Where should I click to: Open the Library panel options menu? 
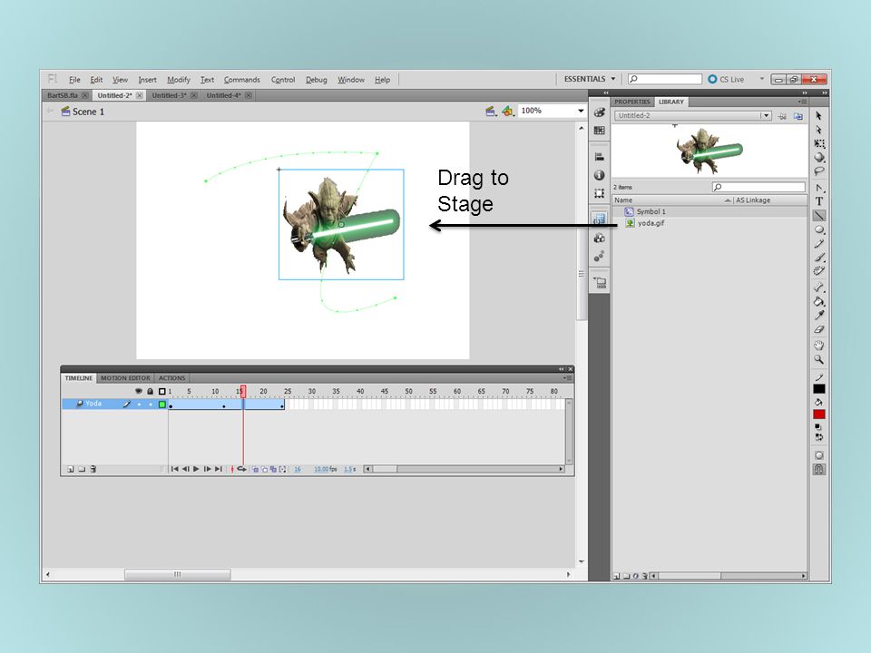click(802, 102)
